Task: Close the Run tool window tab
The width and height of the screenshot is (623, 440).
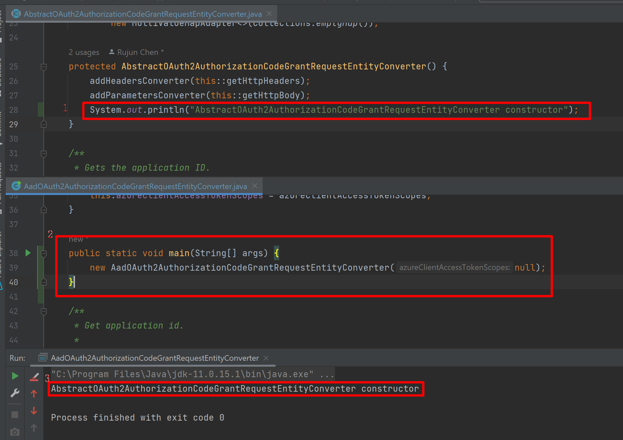Action: (x=266, y=358)
